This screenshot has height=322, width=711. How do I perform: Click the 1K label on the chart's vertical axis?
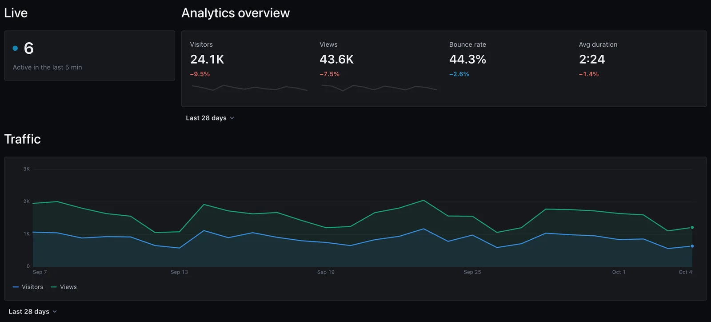pyautogui.click(x=27, y=234)
